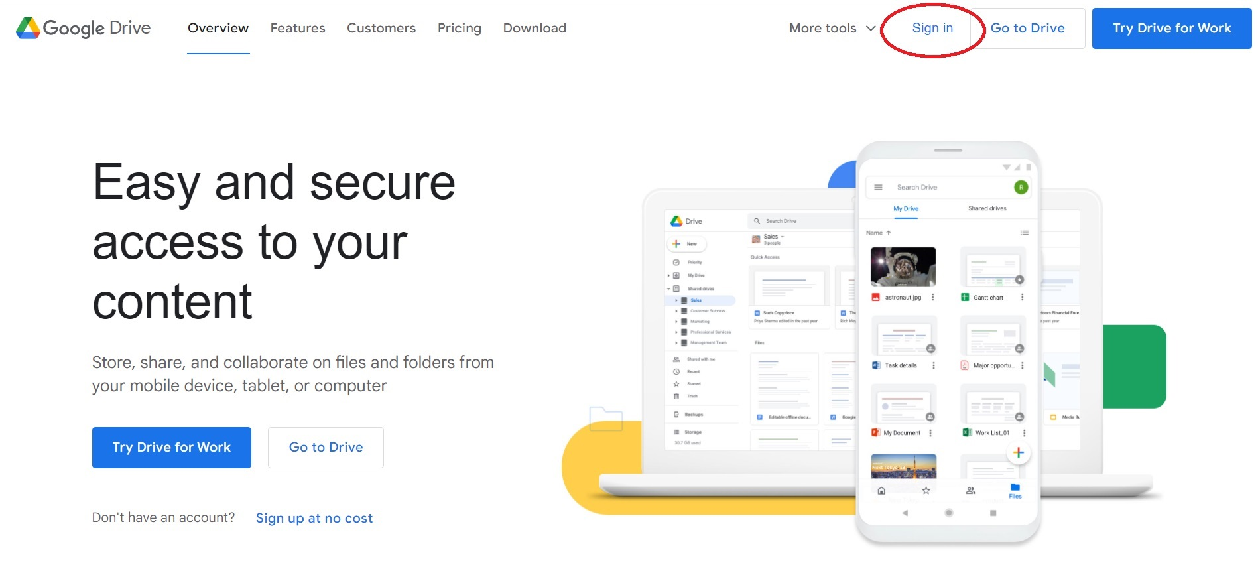Click the Name sort arrow in phone
The image size is (1258, 585).
[889, 233]
